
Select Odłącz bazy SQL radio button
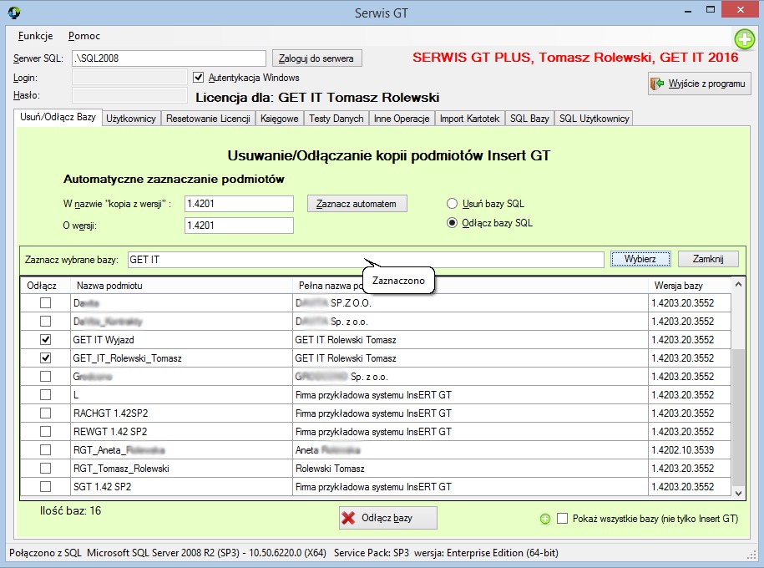tap(453, 223)
